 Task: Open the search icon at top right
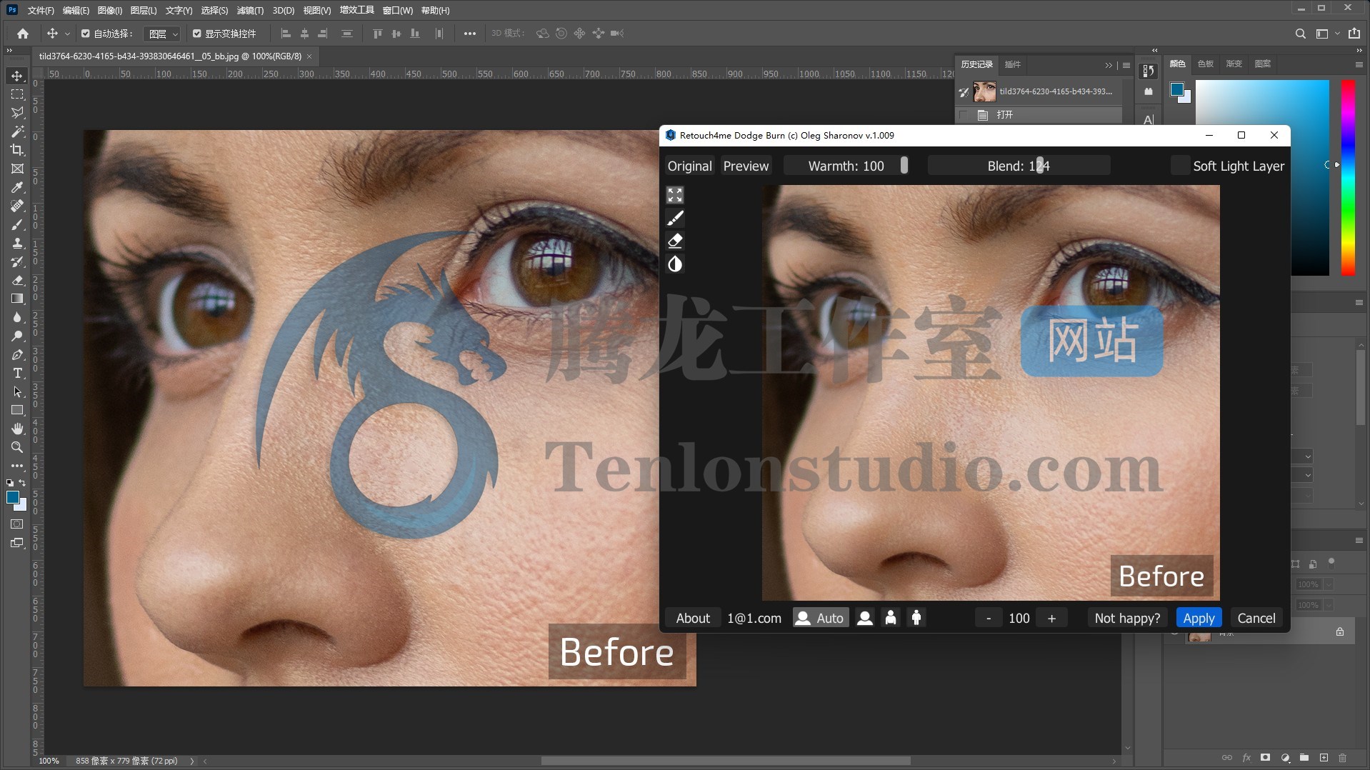coord(1300,34)
